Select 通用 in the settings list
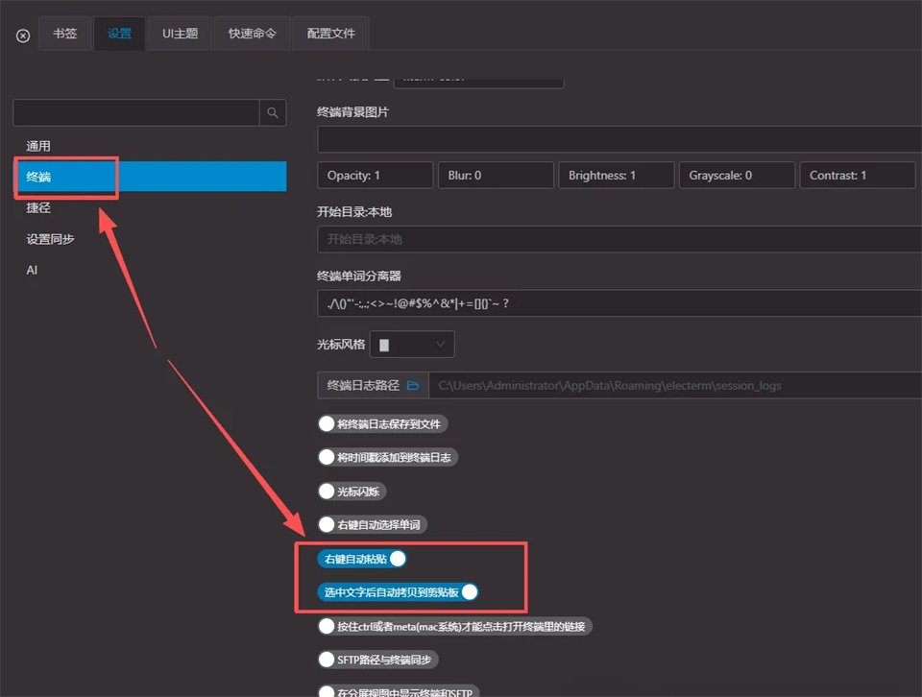Image resolution: width=922 pixels, height=697 pixels. tap(150, 146)
